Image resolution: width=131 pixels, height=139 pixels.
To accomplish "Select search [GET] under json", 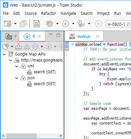I will [45, 84].
